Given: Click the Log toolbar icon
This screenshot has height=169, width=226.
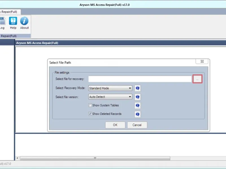Looking at the screenshot, I should 3,23.
